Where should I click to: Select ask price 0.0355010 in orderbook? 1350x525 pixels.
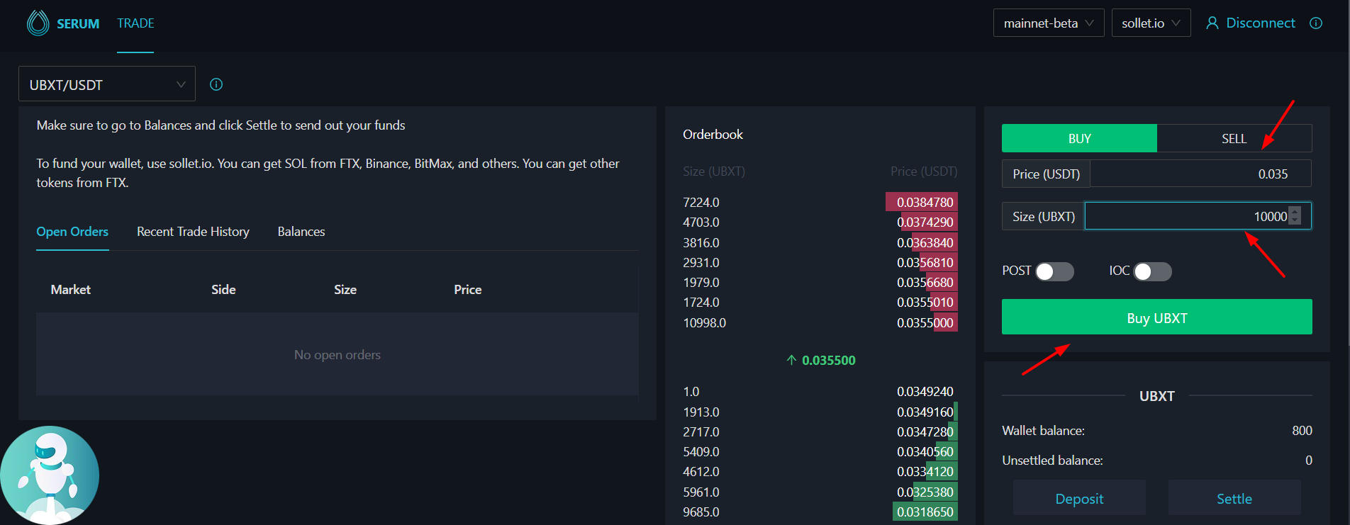click(x=925, y=302)
